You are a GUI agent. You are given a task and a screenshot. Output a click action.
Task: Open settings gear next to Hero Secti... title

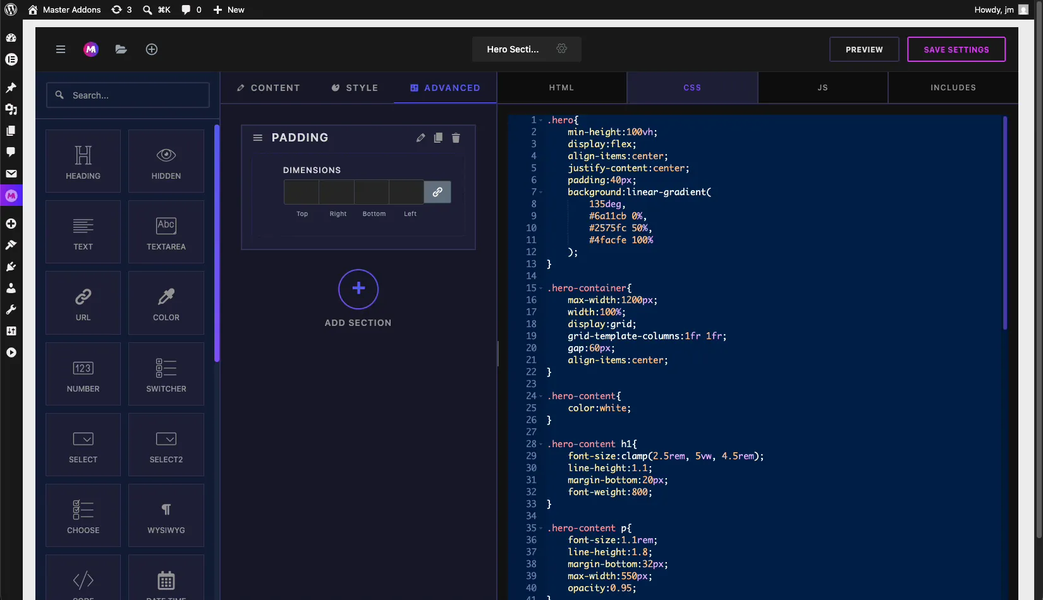pos(561,49)
